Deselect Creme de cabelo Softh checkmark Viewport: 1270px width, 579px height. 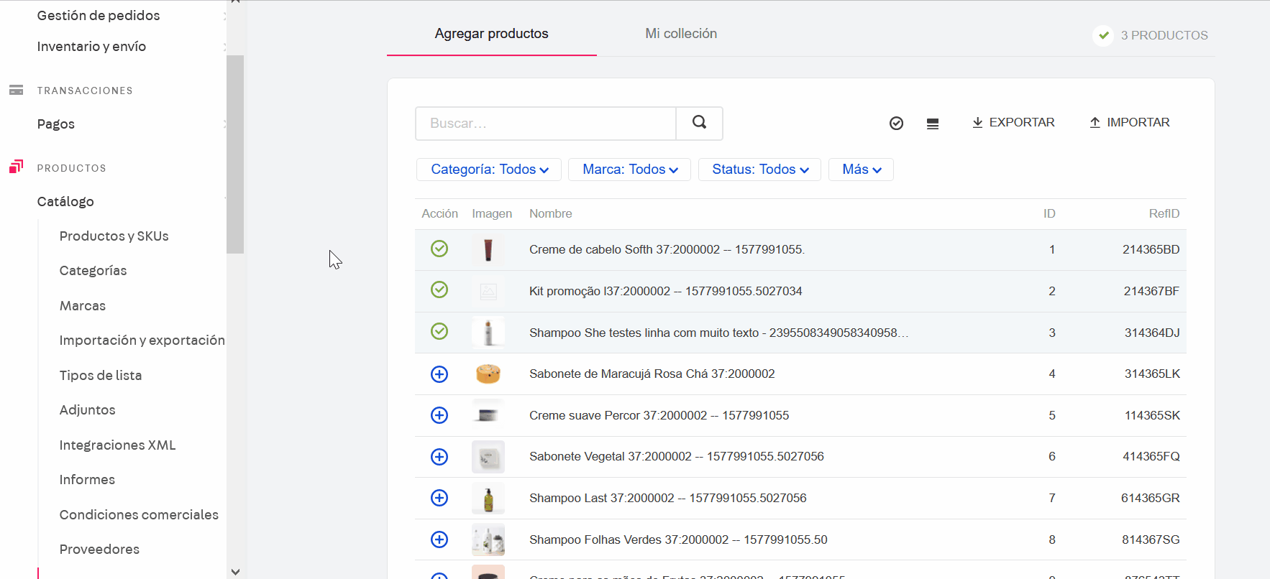[439, 249]
